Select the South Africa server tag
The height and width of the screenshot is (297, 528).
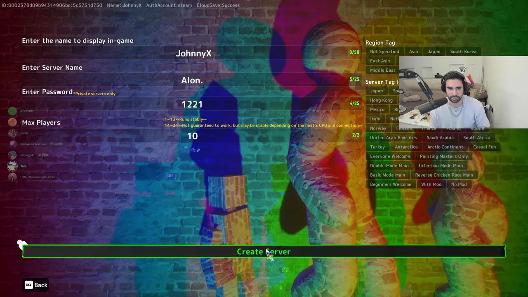tap(476, 138)
